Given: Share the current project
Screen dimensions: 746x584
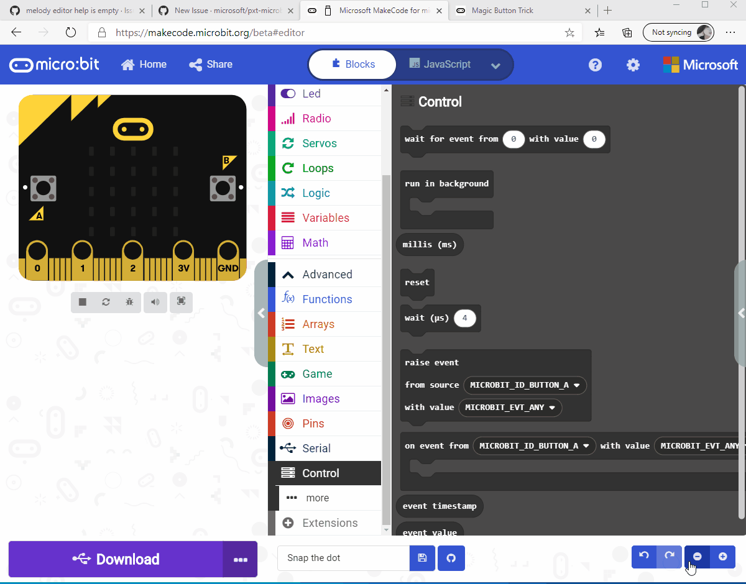Looking at the screenshot, I should pos(210,64).
